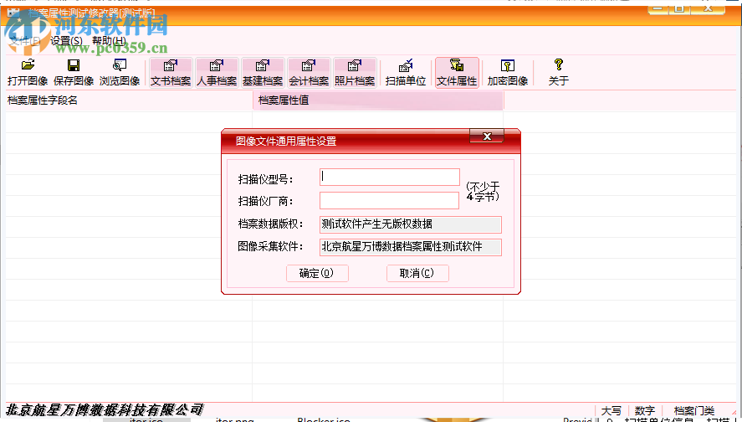
Task: Close the 图像文件通用属性设置 dialog
Action: (x=487, y=136)
